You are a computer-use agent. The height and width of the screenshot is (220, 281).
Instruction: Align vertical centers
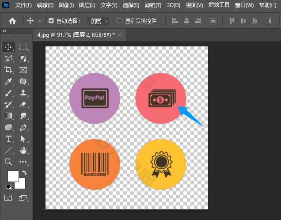(243, 21)
